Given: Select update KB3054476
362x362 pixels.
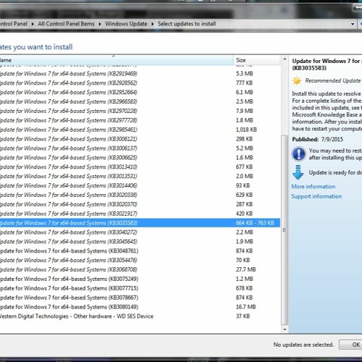Looking at the screenshot, I should click(140, 260).
